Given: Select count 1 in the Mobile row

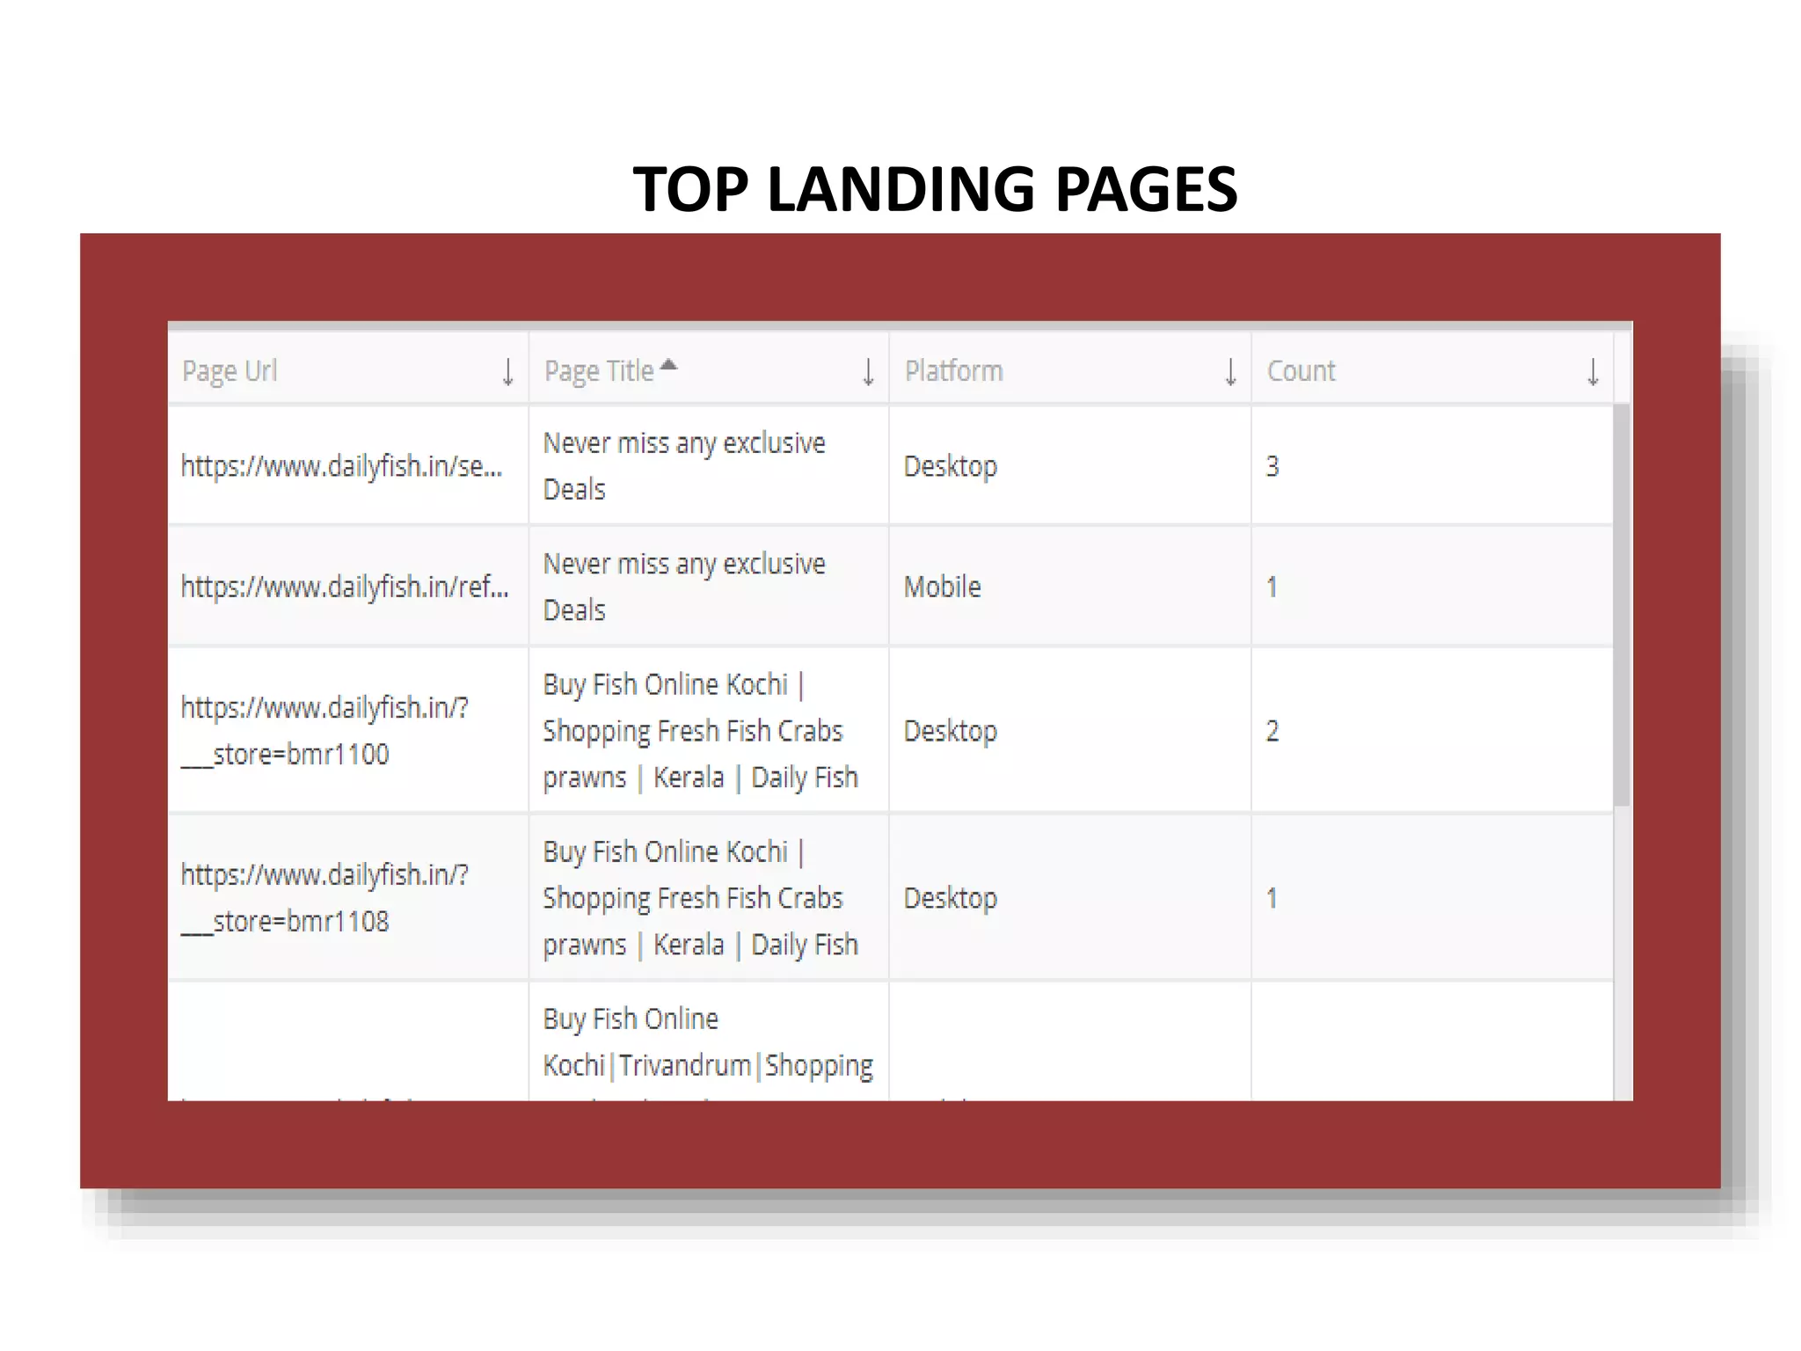Looking at the screenshot, I should (x=1272, y=587).
